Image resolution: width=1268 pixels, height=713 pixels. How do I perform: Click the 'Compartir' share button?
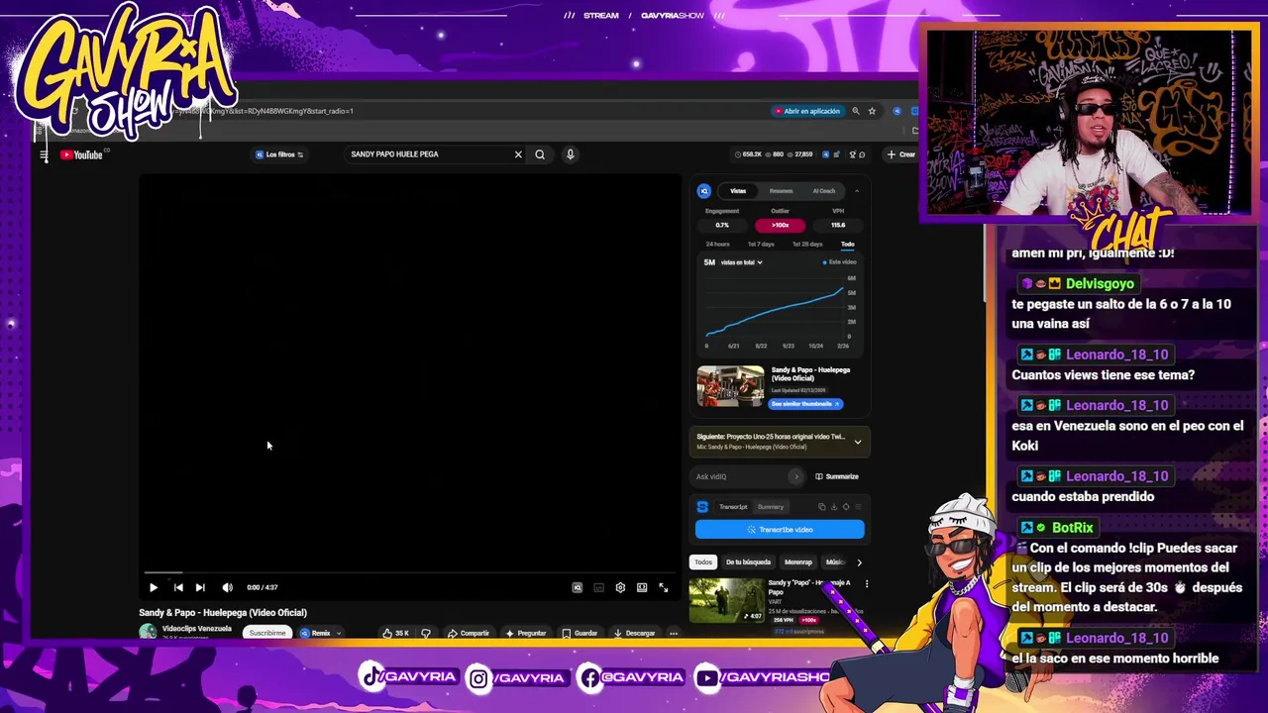[x=469, y=633]
